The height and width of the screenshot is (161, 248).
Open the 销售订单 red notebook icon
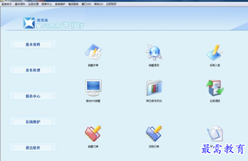(93, 133)
